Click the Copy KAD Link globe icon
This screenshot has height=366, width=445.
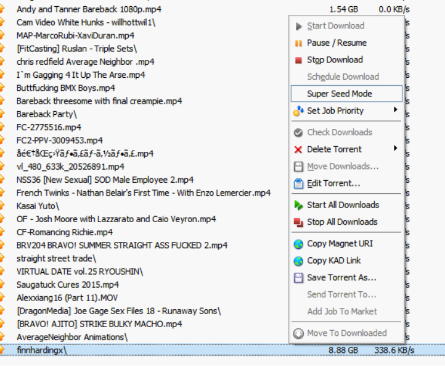pos(298,260)
